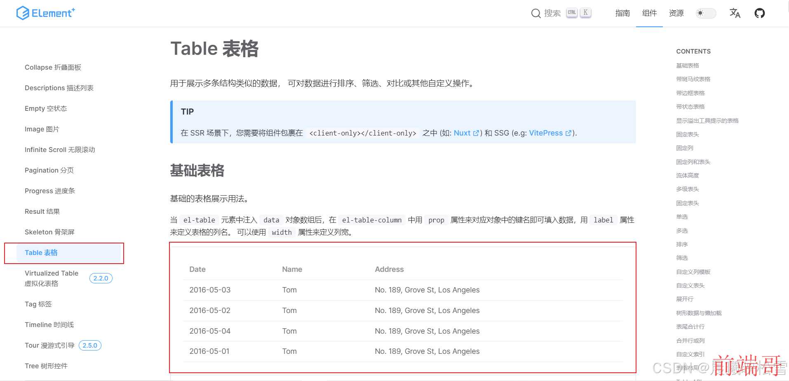Click the 2016-05-02 date cell
The width and height of the screenshot is (789, 381).
click(210, 311)
